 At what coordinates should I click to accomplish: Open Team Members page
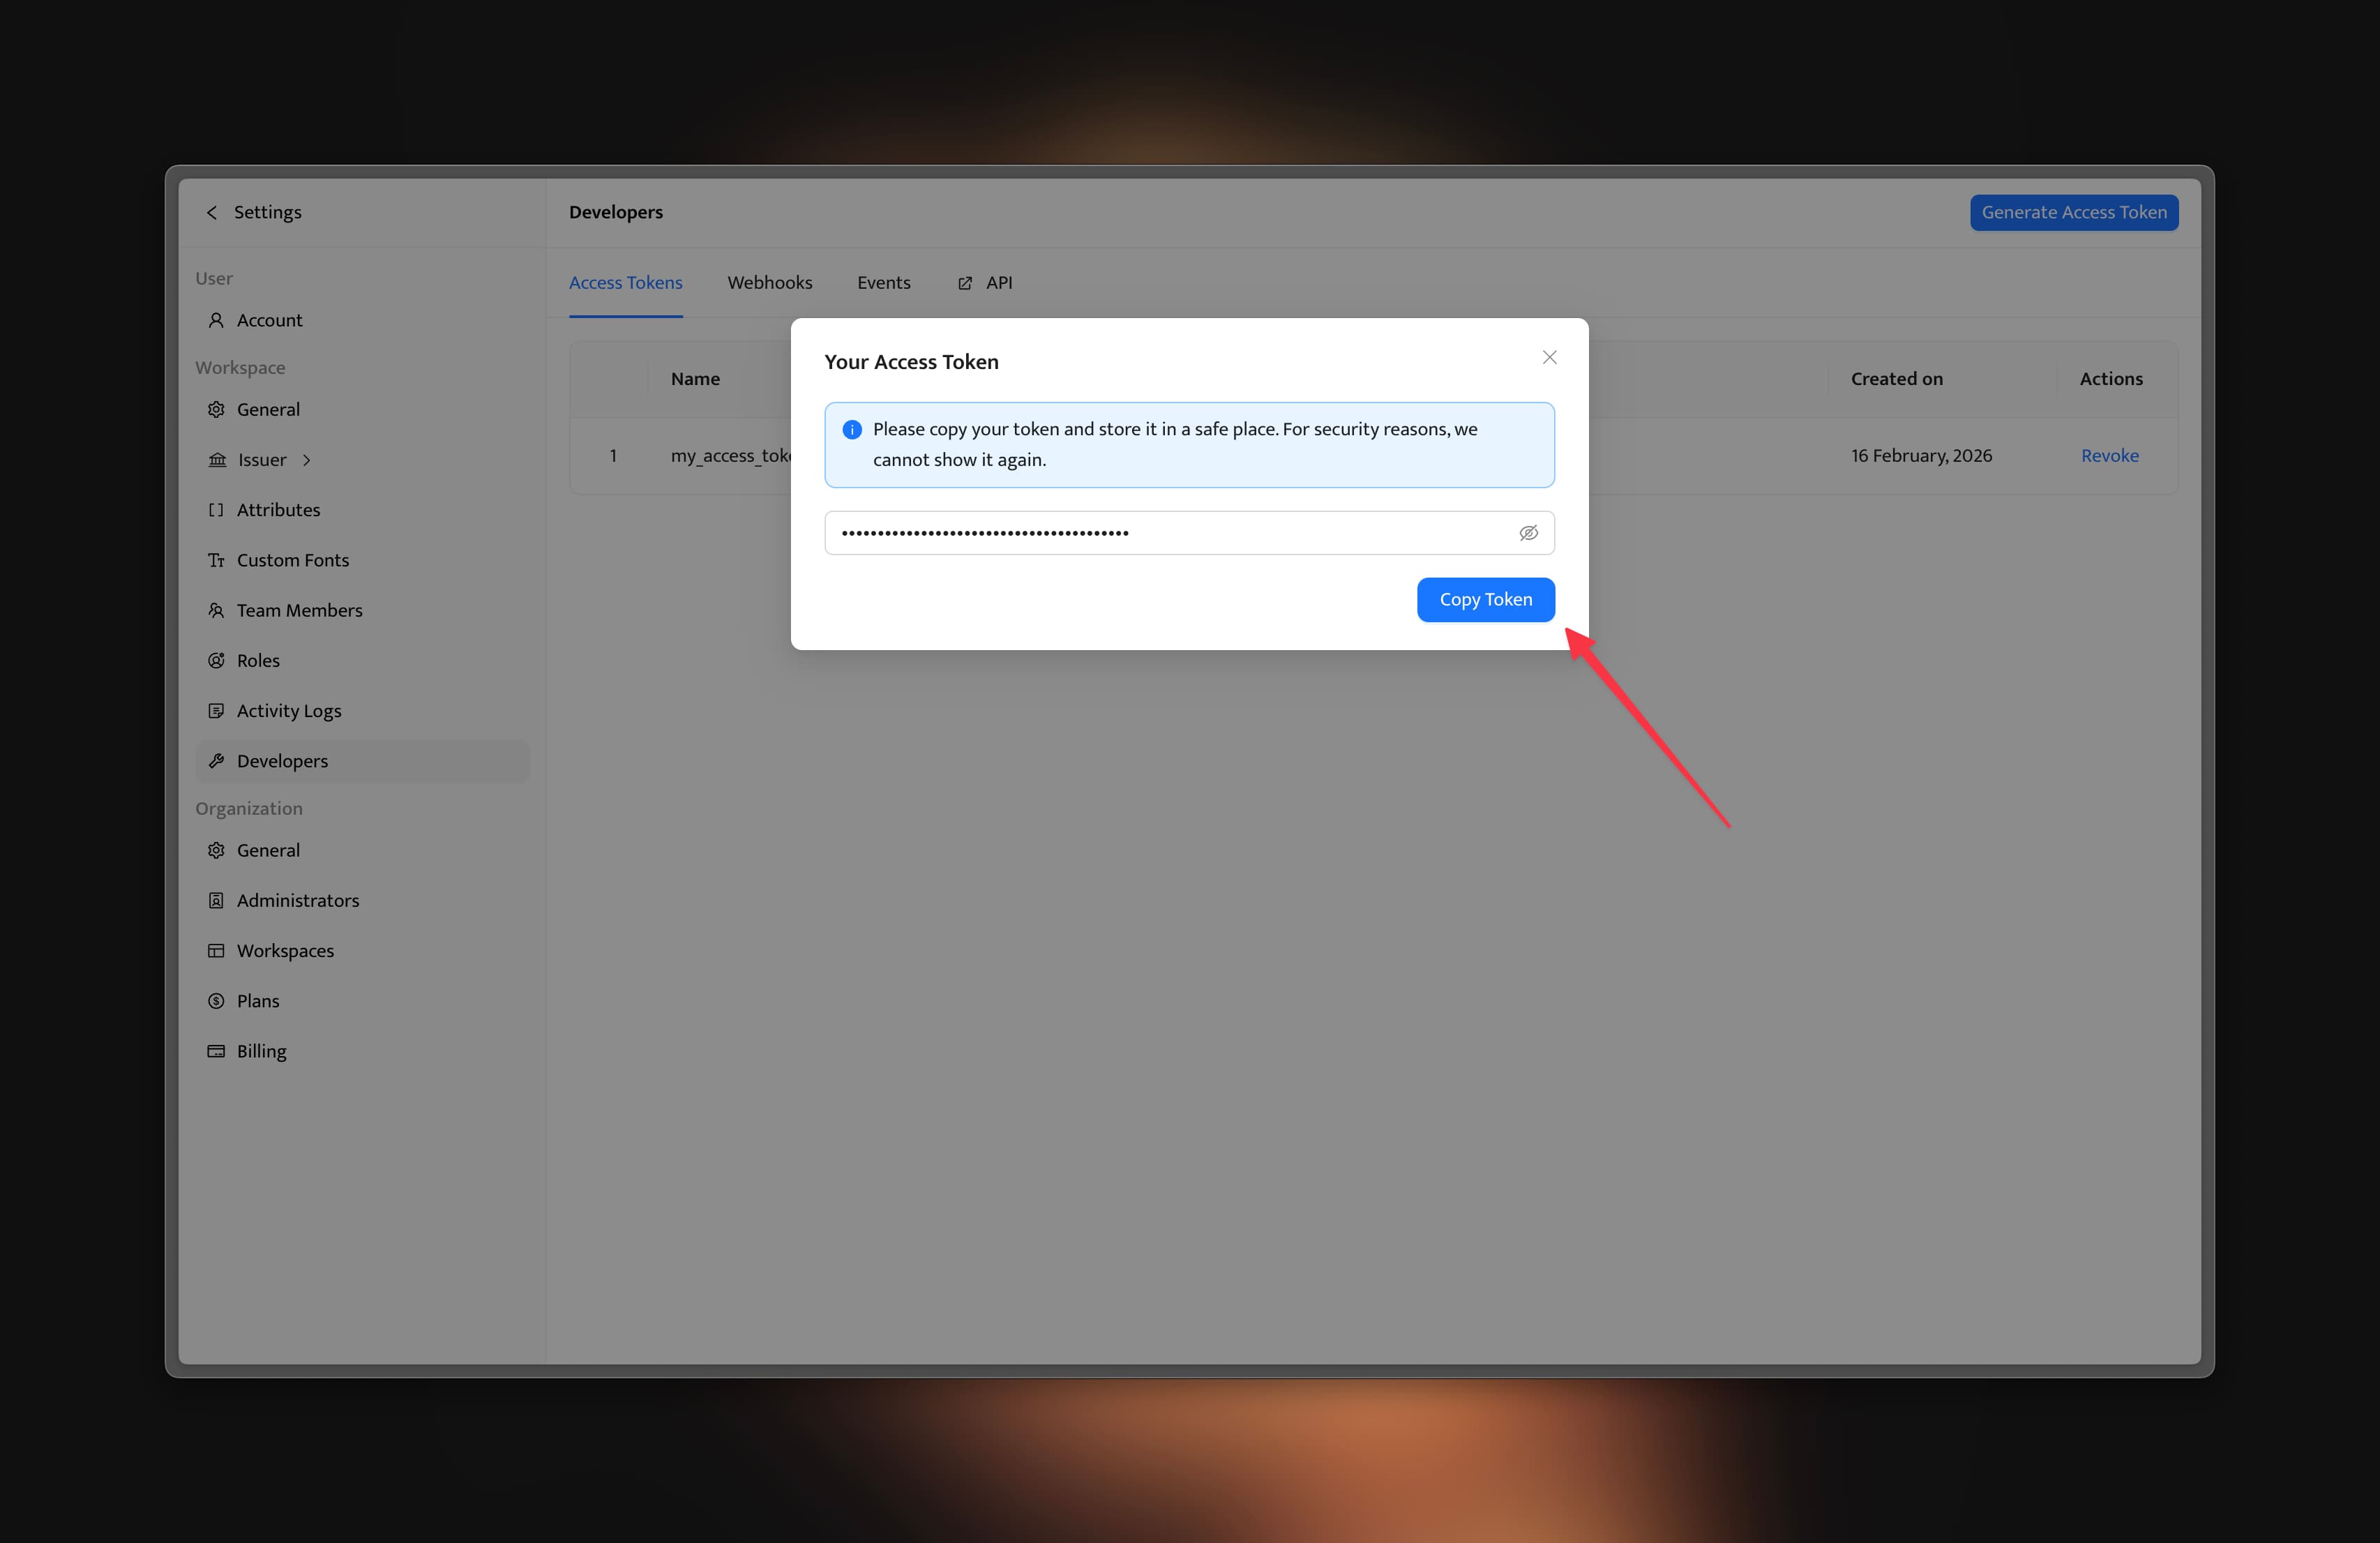tap(299, 610)
